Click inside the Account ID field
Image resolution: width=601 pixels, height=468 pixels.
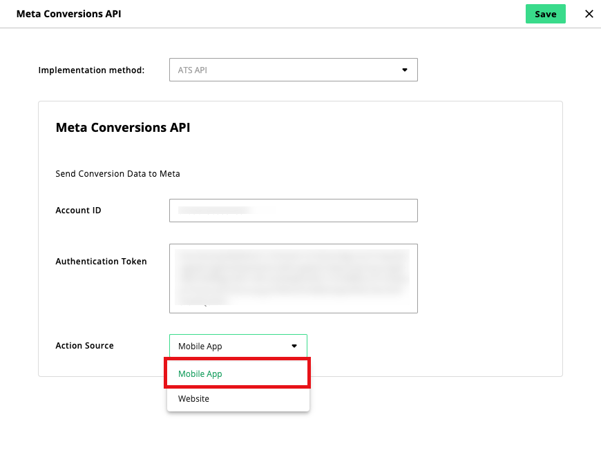click(x=293, y=211)
